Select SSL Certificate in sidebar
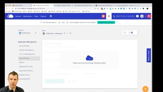 tap(29, 59)
